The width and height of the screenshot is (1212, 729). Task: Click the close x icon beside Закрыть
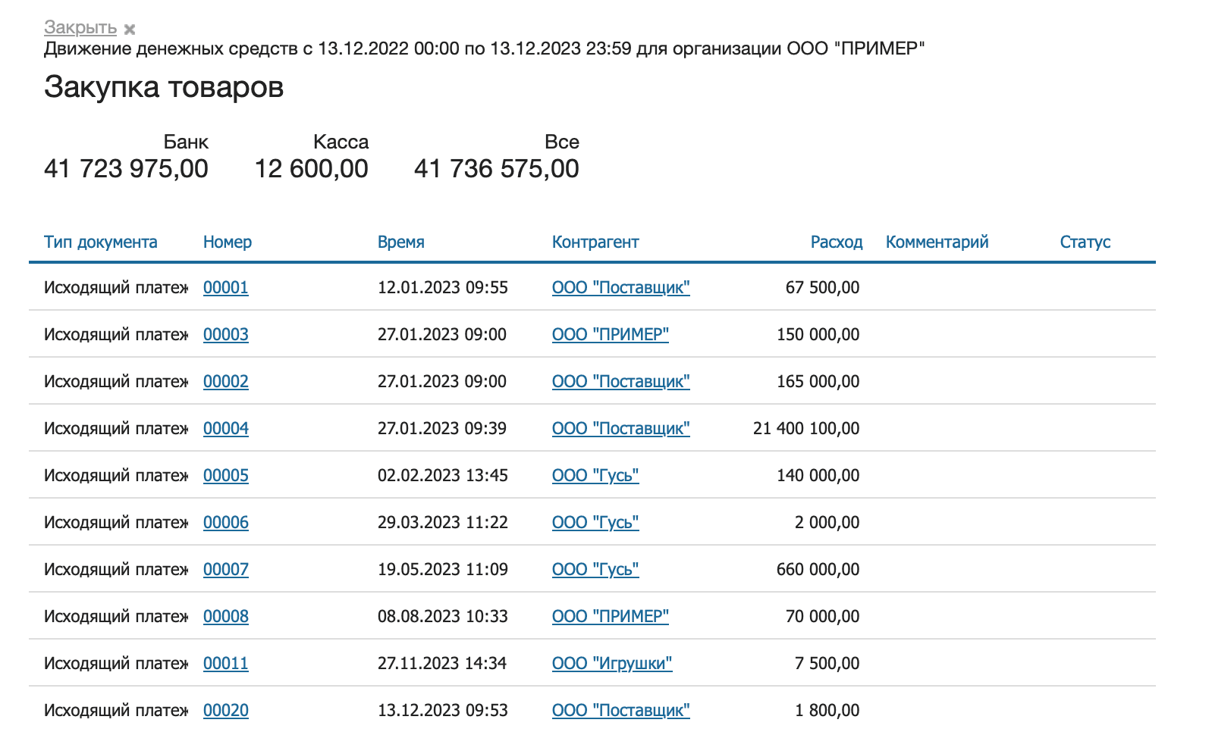tap(130, 30)
